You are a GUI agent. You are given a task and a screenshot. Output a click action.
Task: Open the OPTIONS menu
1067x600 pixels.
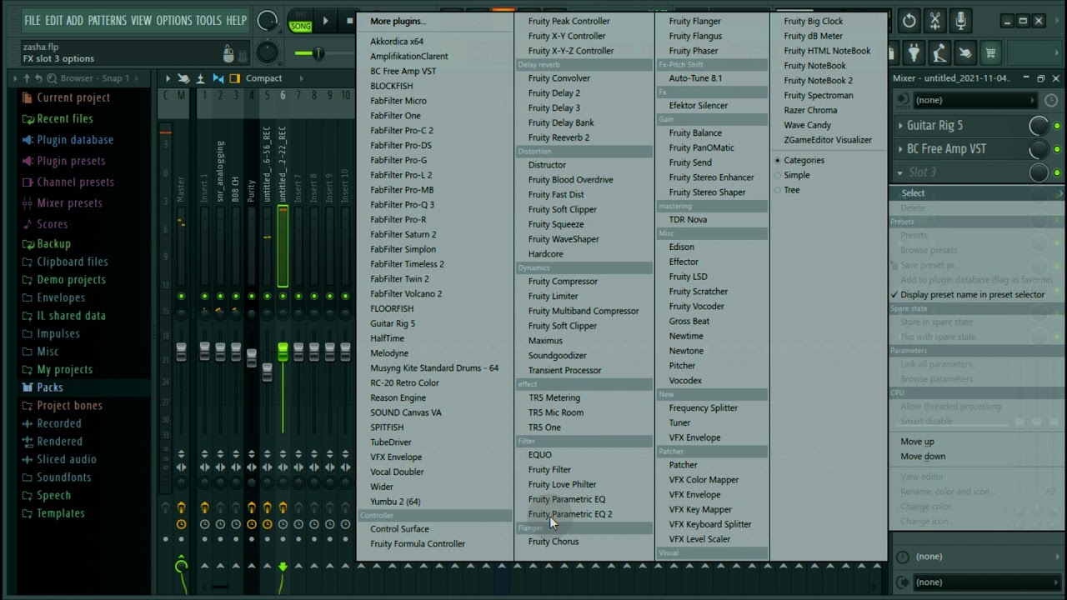click(x=174, y=20)
